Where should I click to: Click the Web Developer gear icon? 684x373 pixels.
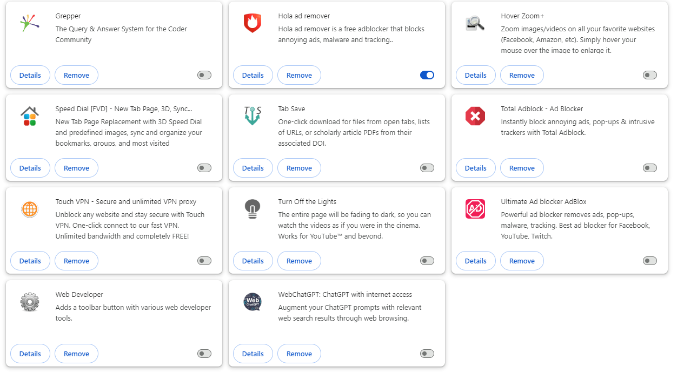click(30, 301)
